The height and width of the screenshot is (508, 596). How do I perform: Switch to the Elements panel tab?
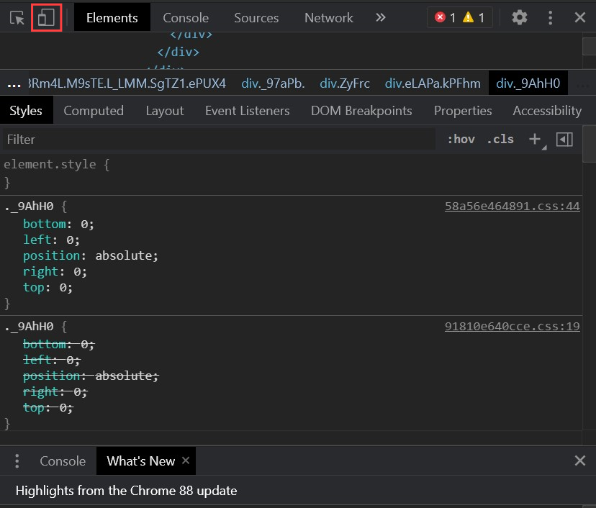pyautogui.click(x=112, y=18)
